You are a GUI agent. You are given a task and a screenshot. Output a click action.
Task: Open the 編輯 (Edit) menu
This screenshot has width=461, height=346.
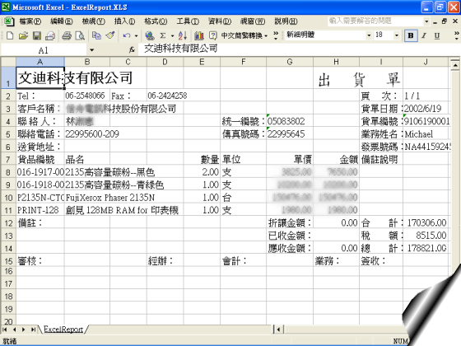[61, 21]
